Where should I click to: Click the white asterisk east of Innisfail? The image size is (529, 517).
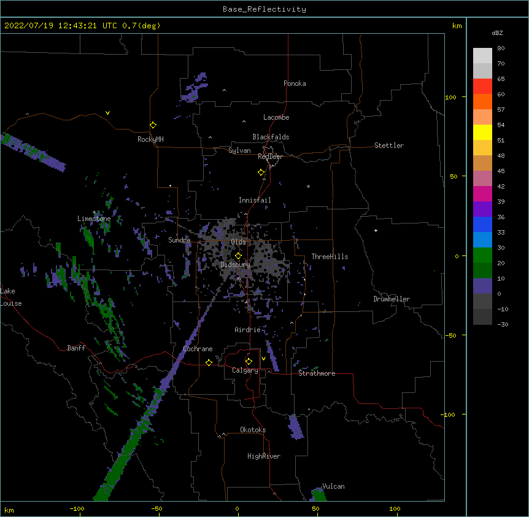pyautogui.click(x=308, y=186)
